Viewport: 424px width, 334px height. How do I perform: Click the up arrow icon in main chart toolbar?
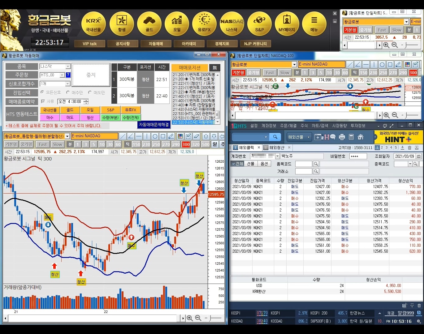point(206,136)
